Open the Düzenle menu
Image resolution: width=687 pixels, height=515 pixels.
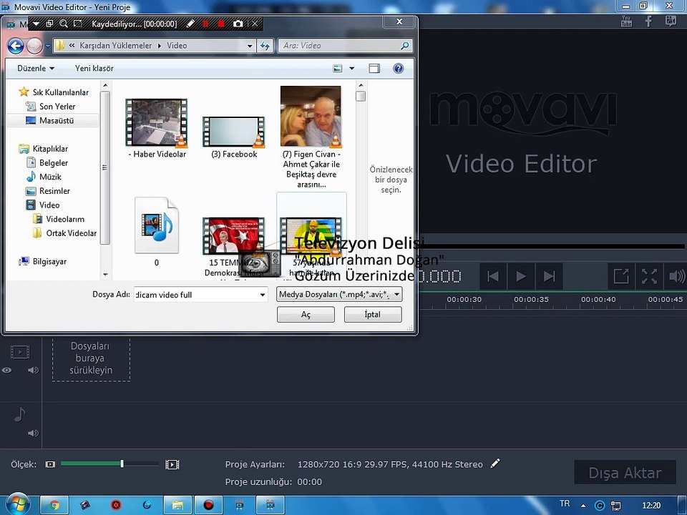pos(36,69)
